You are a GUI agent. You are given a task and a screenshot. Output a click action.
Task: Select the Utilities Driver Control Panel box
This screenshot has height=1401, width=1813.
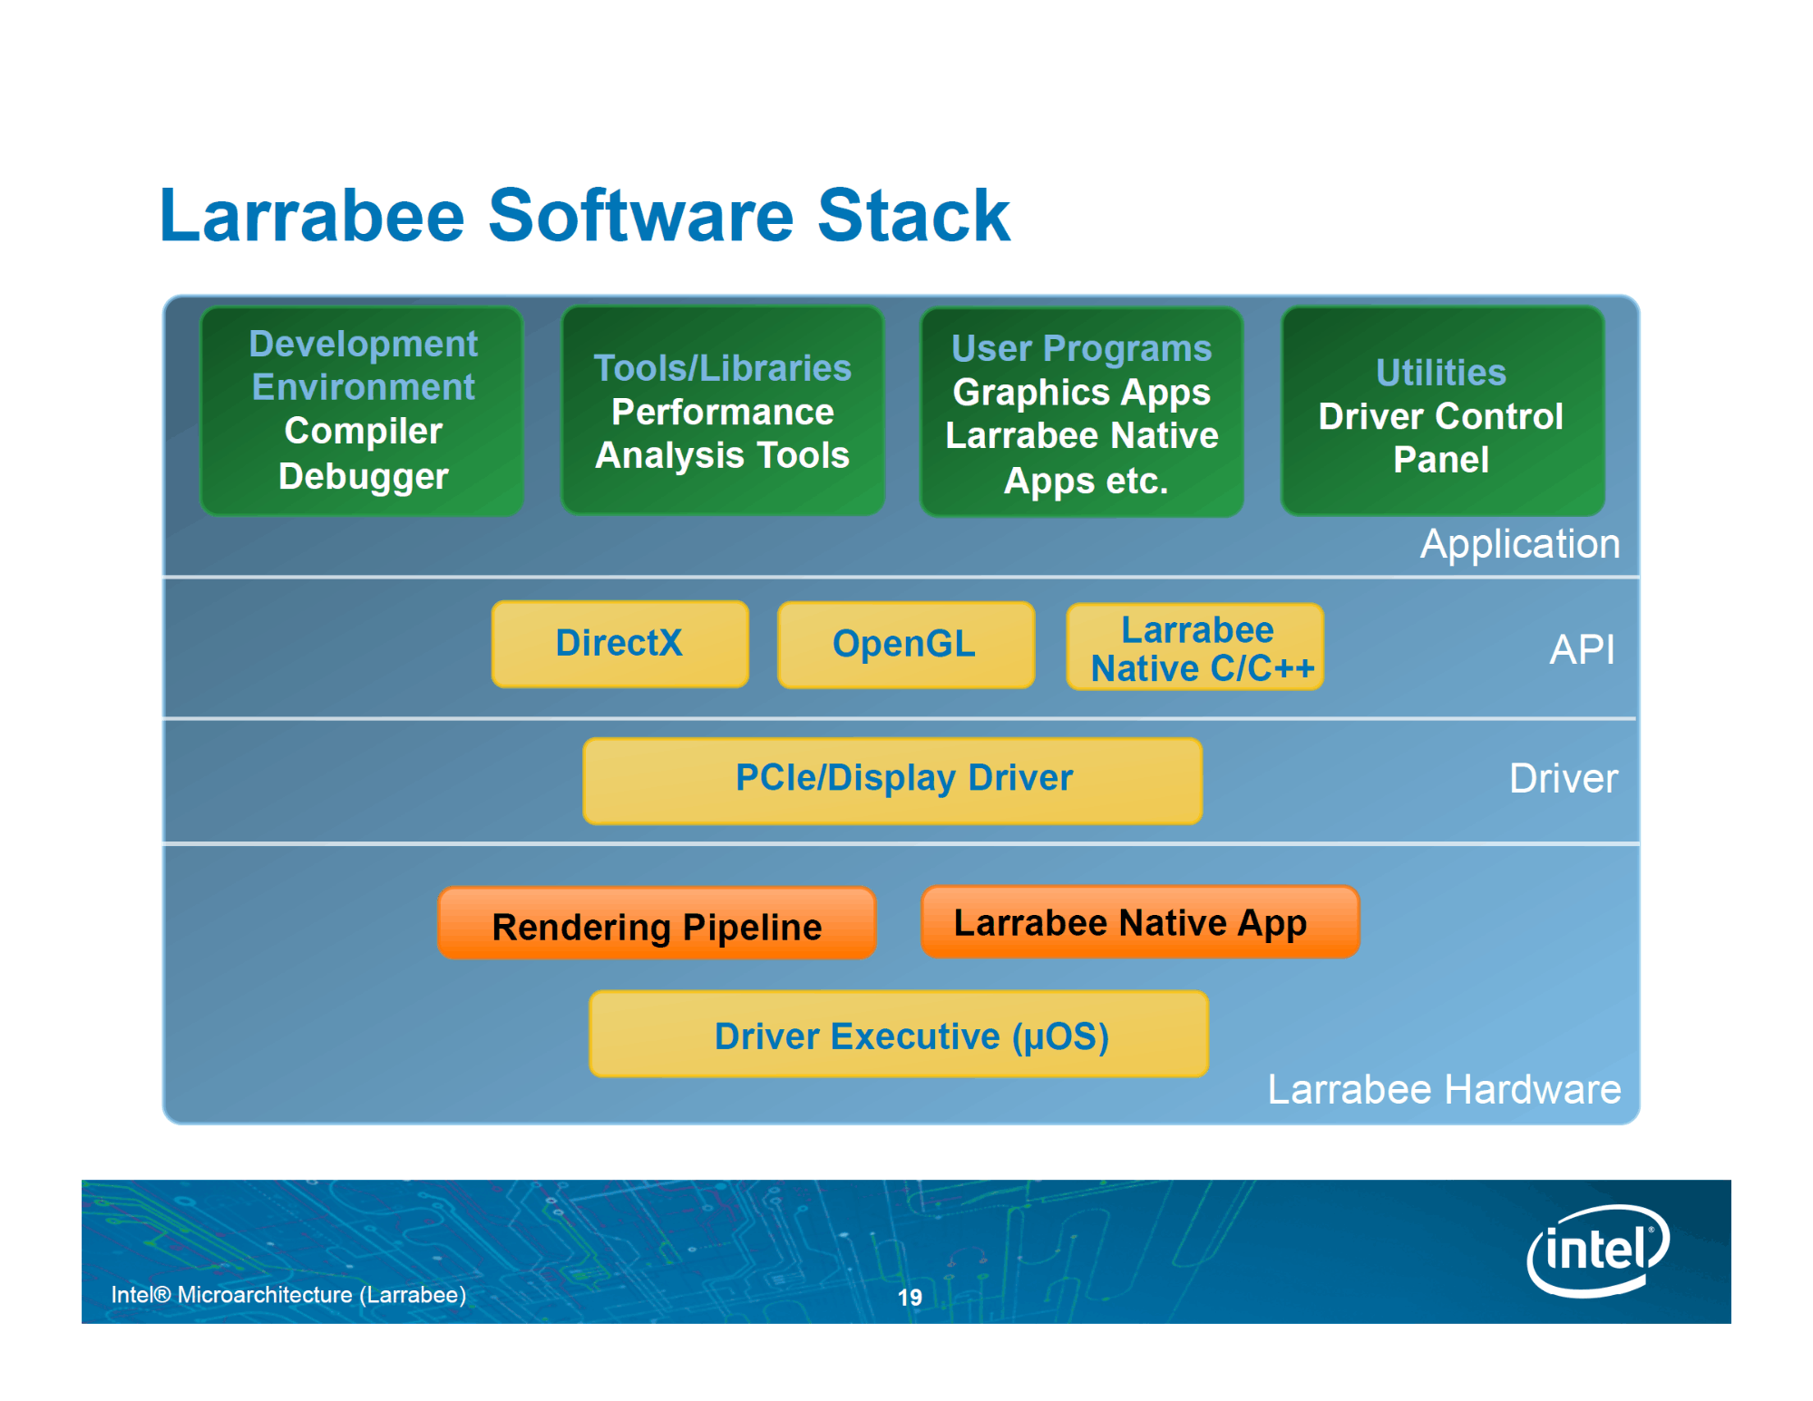[x=1442, y=411]
